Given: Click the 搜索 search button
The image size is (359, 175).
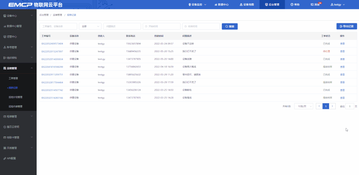Looking at the screenshot, I should [x=230, y=26].
